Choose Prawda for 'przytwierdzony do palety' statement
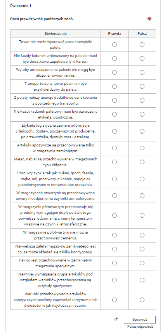The width and height of the screenshot is (165, 332). [115, 87]
